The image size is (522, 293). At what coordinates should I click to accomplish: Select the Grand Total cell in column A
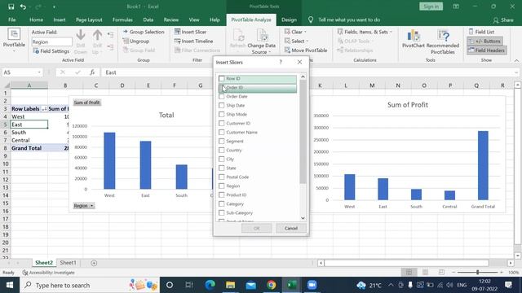click(x=29, y=148)
